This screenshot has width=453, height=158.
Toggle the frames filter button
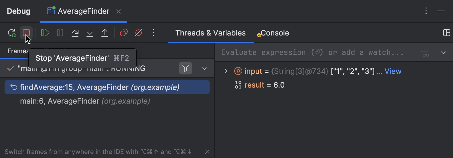(186, 68)
